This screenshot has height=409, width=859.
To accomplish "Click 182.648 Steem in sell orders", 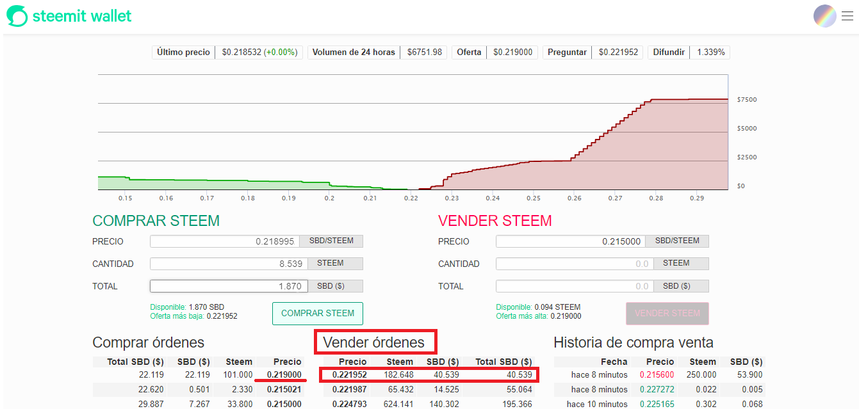I will tap(398, 374).
